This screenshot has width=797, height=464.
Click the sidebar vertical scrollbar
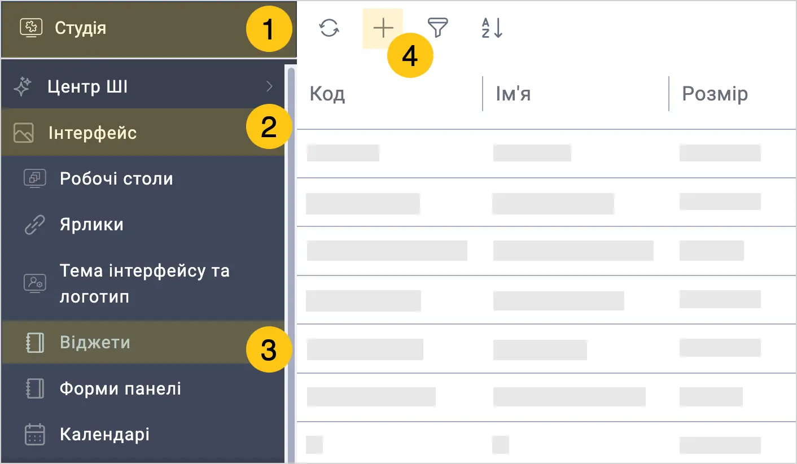click(x=291, y=264)
